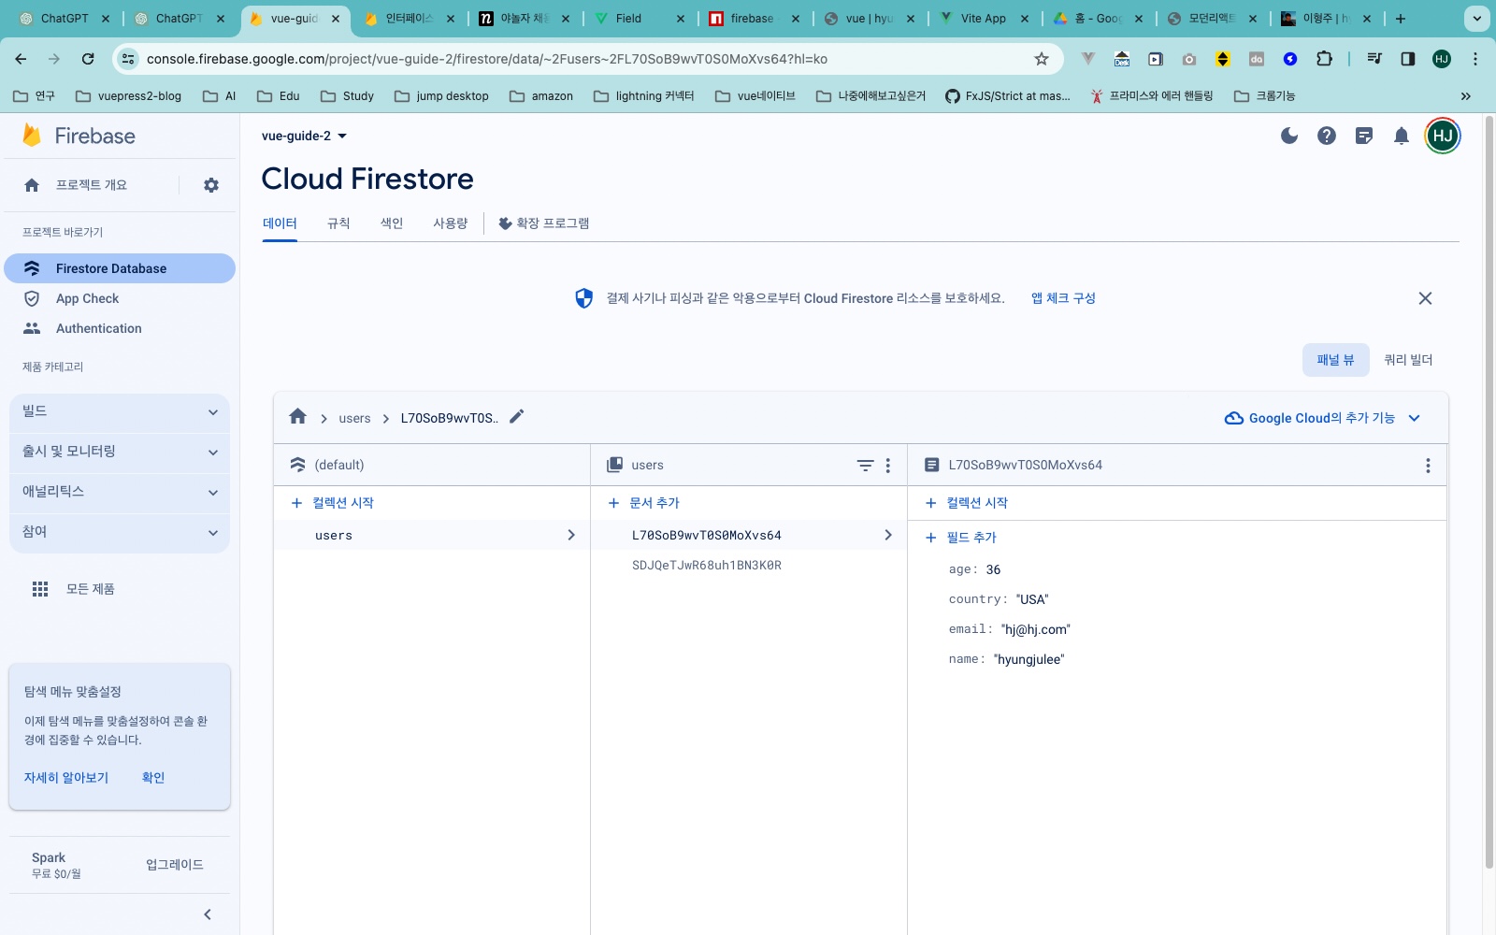Screen dimensions: 1496x935
Task: Select 쿼리 빌더 view
Action: (x=1408, y=360)
